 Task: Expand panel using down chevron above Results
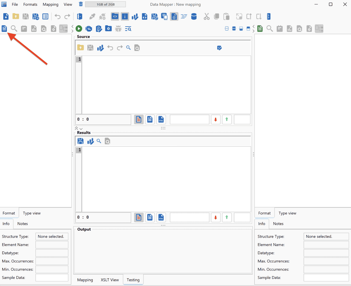click(81, 129)
